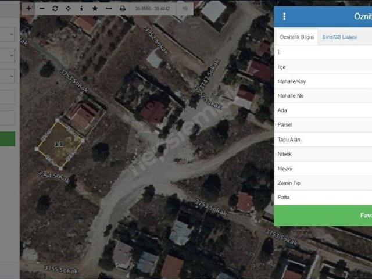The height and width of the screenshot is (279, 372).
Task: Click the 3754 Sokak street label
Action: click(53, 177)
